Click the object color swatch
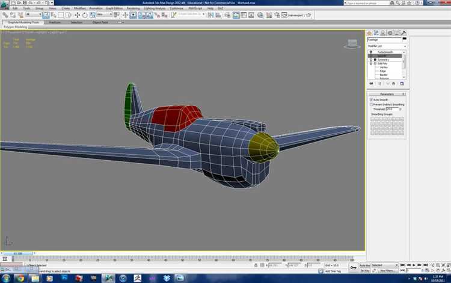 tap(405, 39)
